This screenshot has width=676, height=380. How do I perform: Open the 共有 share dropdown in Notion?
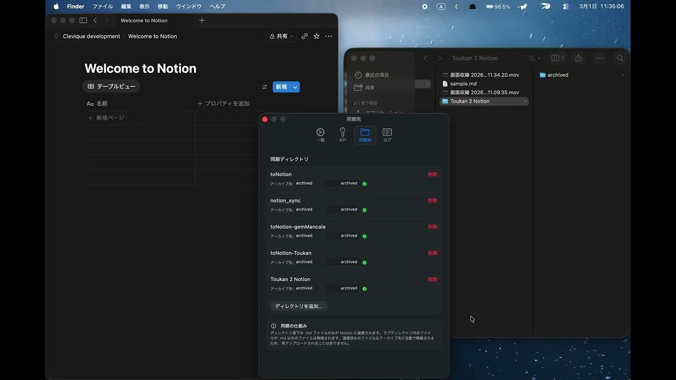tap(282, 36)
